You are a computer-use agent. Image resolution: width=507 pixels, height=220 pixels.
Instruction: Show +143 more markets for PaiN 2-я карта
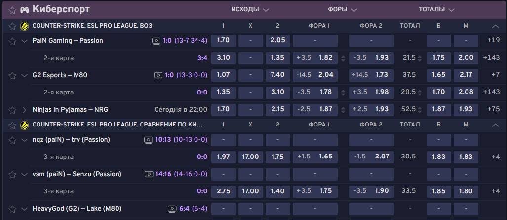(x=492, y=58)
